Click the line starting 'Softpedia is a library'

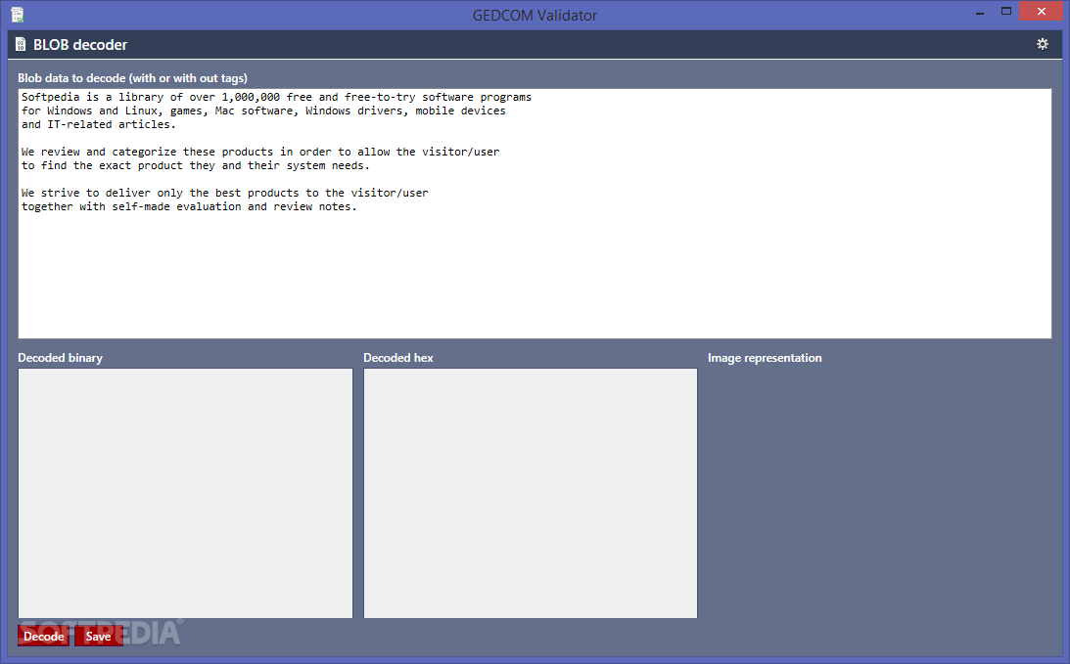click(276, 97)
